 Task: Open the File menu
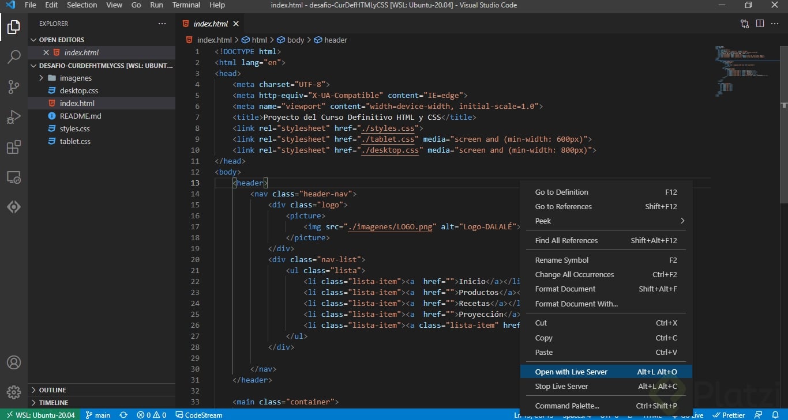[30, 5]
